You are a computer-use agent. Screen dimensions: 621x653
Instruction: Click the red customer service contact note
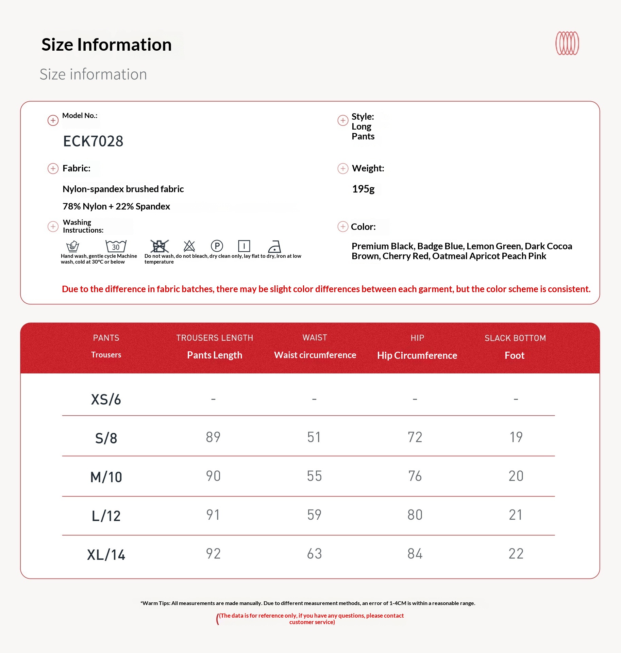click(312, 619)
